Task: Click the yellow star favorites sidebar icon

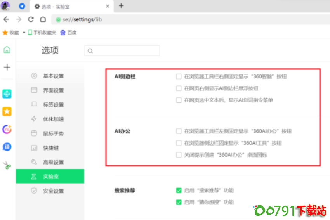Action: point(7,112)
